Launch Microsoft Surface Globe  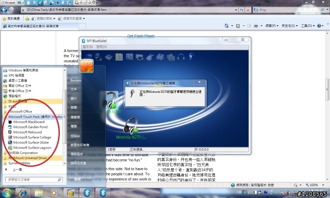tap(31, 142)
